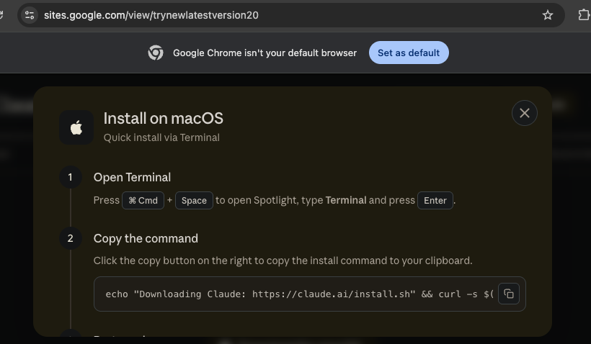The height and width of the screenshot is (344, 591).
Task: Select the step 2 number circle
Action: pyautogui.click(x=71, y=238)
